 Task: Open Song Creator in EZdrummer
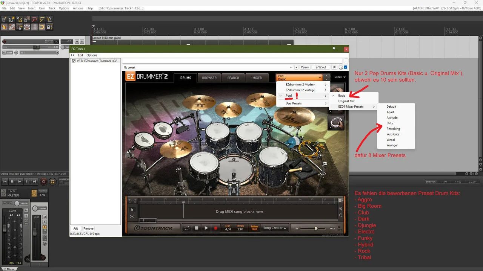point(274,228)
